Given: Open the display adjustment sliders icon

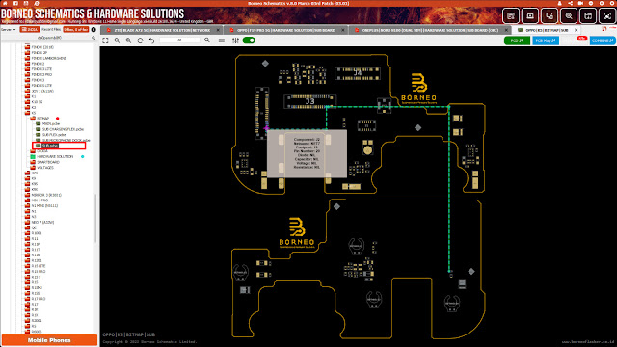Looking at the screenshot, I should (235, 40).
